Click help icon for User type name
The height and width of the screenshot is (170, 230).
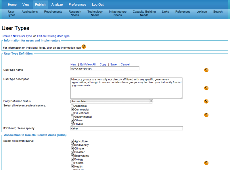[x=206, y=70]
